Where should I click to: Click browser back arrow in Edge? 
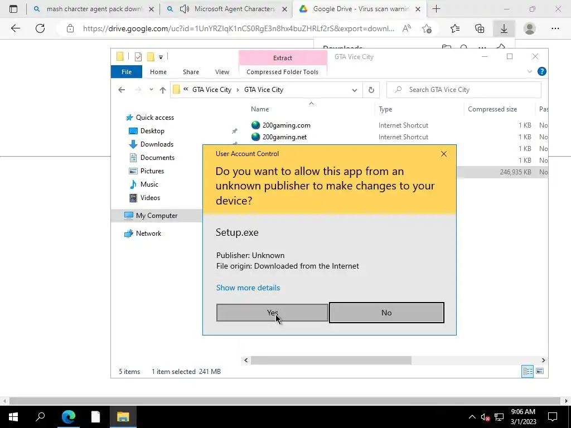point(15,28)
